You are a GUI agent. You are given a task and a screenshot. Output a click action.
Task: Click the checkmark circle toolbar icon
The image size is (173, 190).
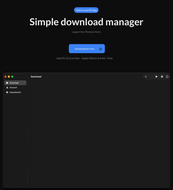[167, 77]
